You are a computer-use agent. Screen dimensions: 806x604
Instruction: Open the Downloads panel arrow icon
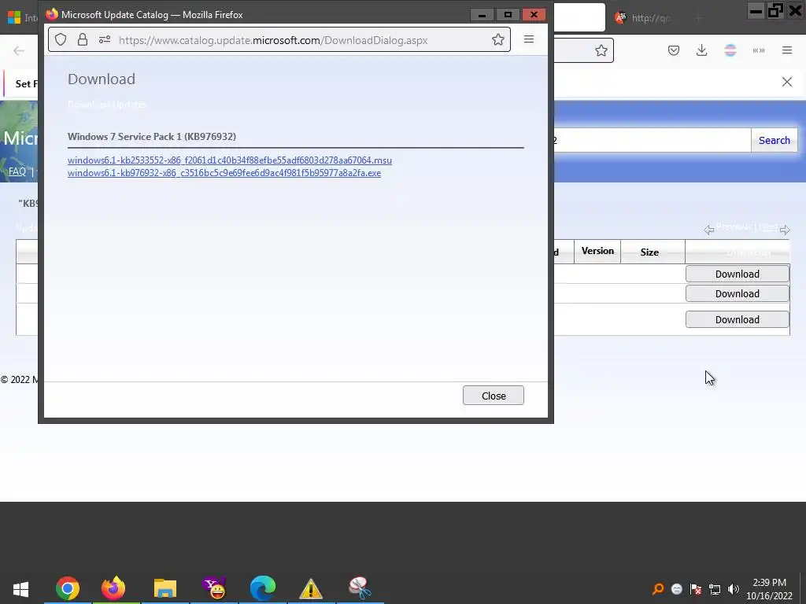(701, 50)
